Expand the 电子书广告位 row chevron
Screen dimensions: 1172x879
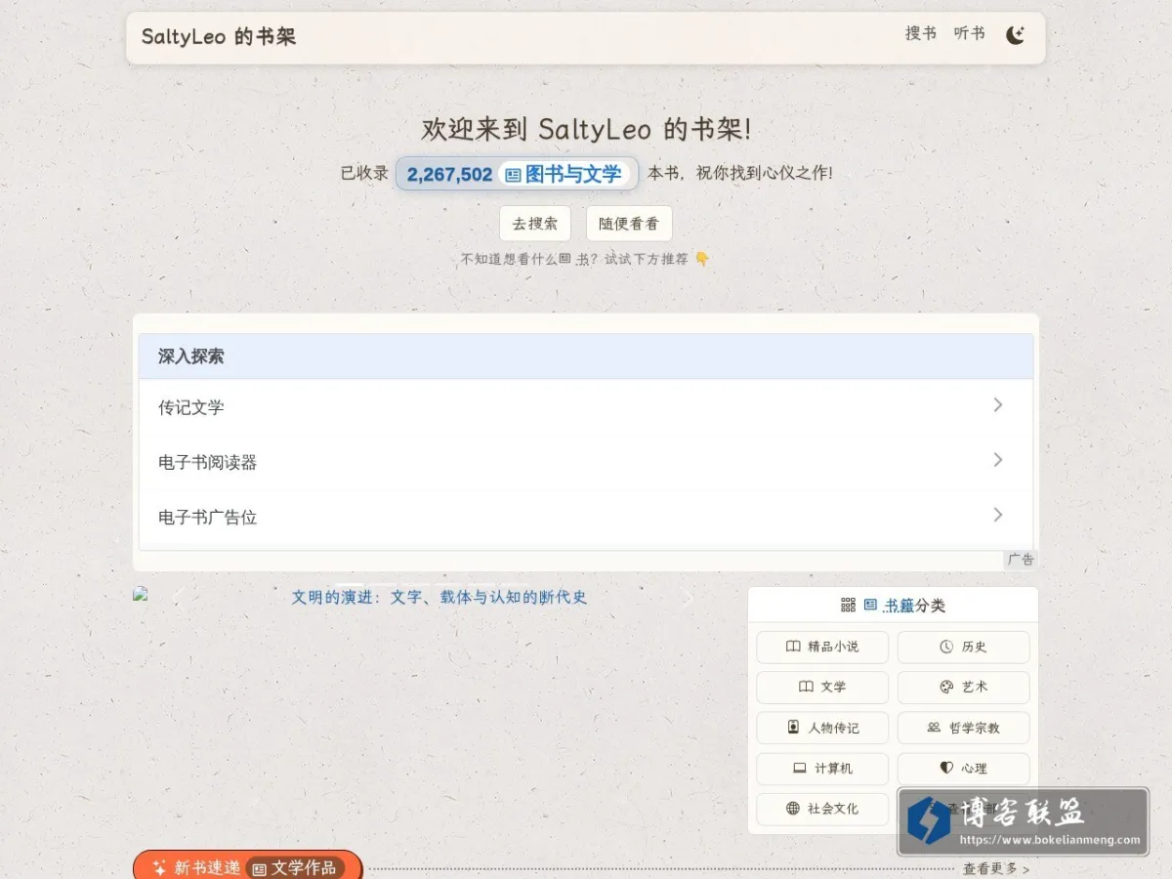[997, 515]
